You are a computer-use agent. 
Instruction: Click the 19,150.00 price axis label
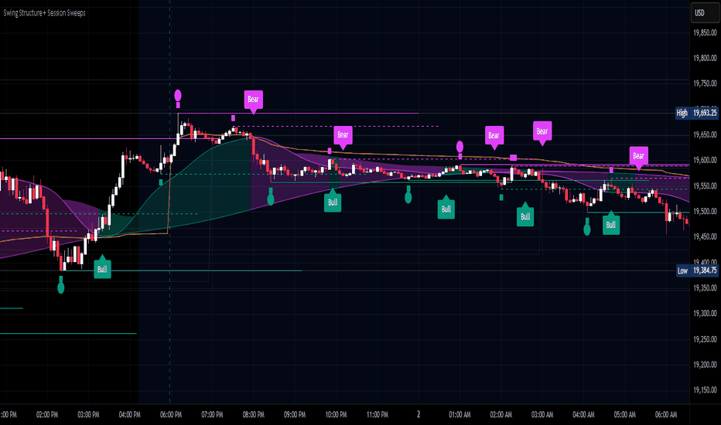pos(705,390)
